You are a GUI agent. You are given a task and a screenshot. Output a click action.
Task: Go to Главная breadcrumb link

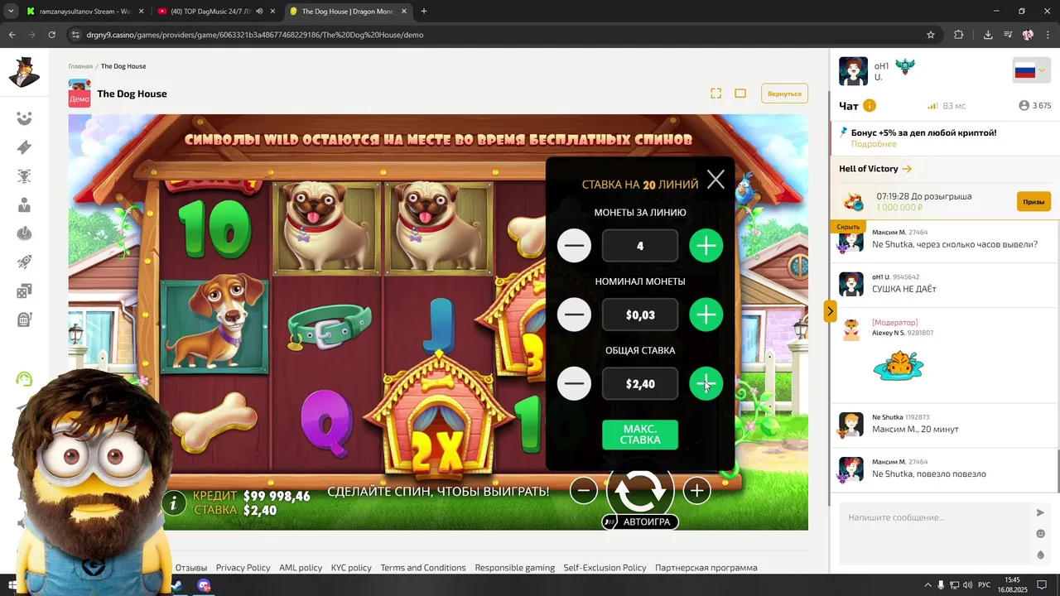tap(80, 66)
